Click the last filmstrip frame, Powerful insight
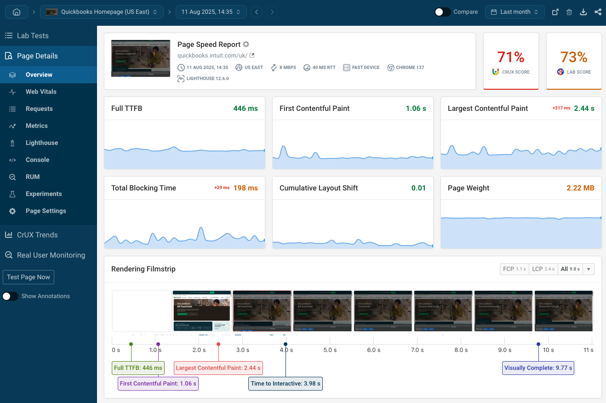Viewport: 606px width, 403px height. [x=564, y=311]
